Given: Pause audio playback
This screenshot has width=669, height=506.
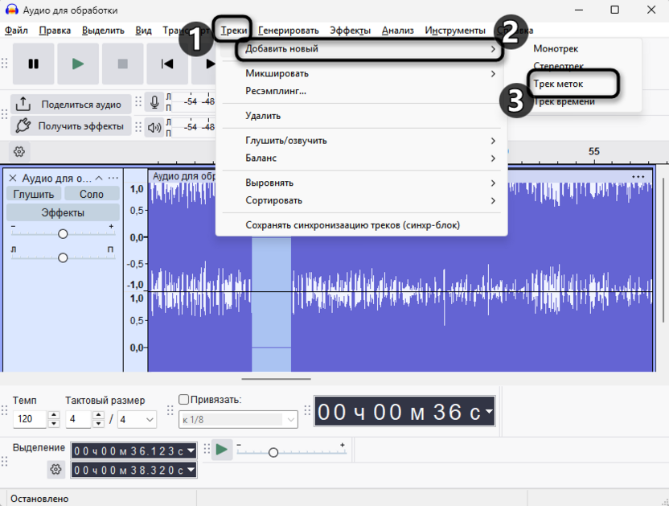Looking at the screenshot, I should [33, 64].
